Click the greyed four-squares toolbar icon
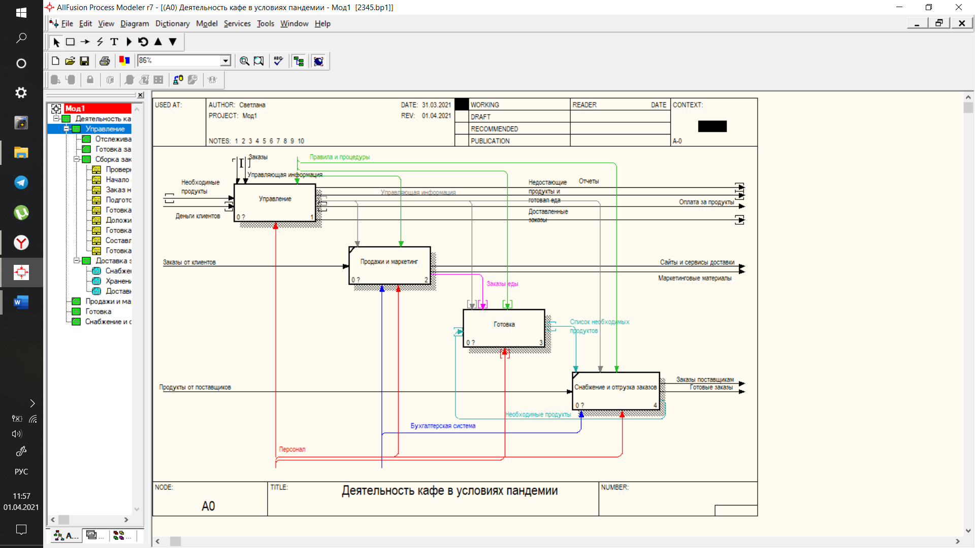This screenshot has width=975, height=548. [x=158, y=80]
